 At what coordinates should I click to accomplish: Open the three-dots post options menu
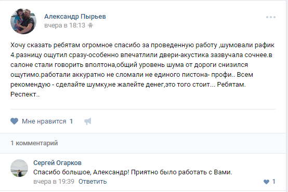(x=271, y=17)
